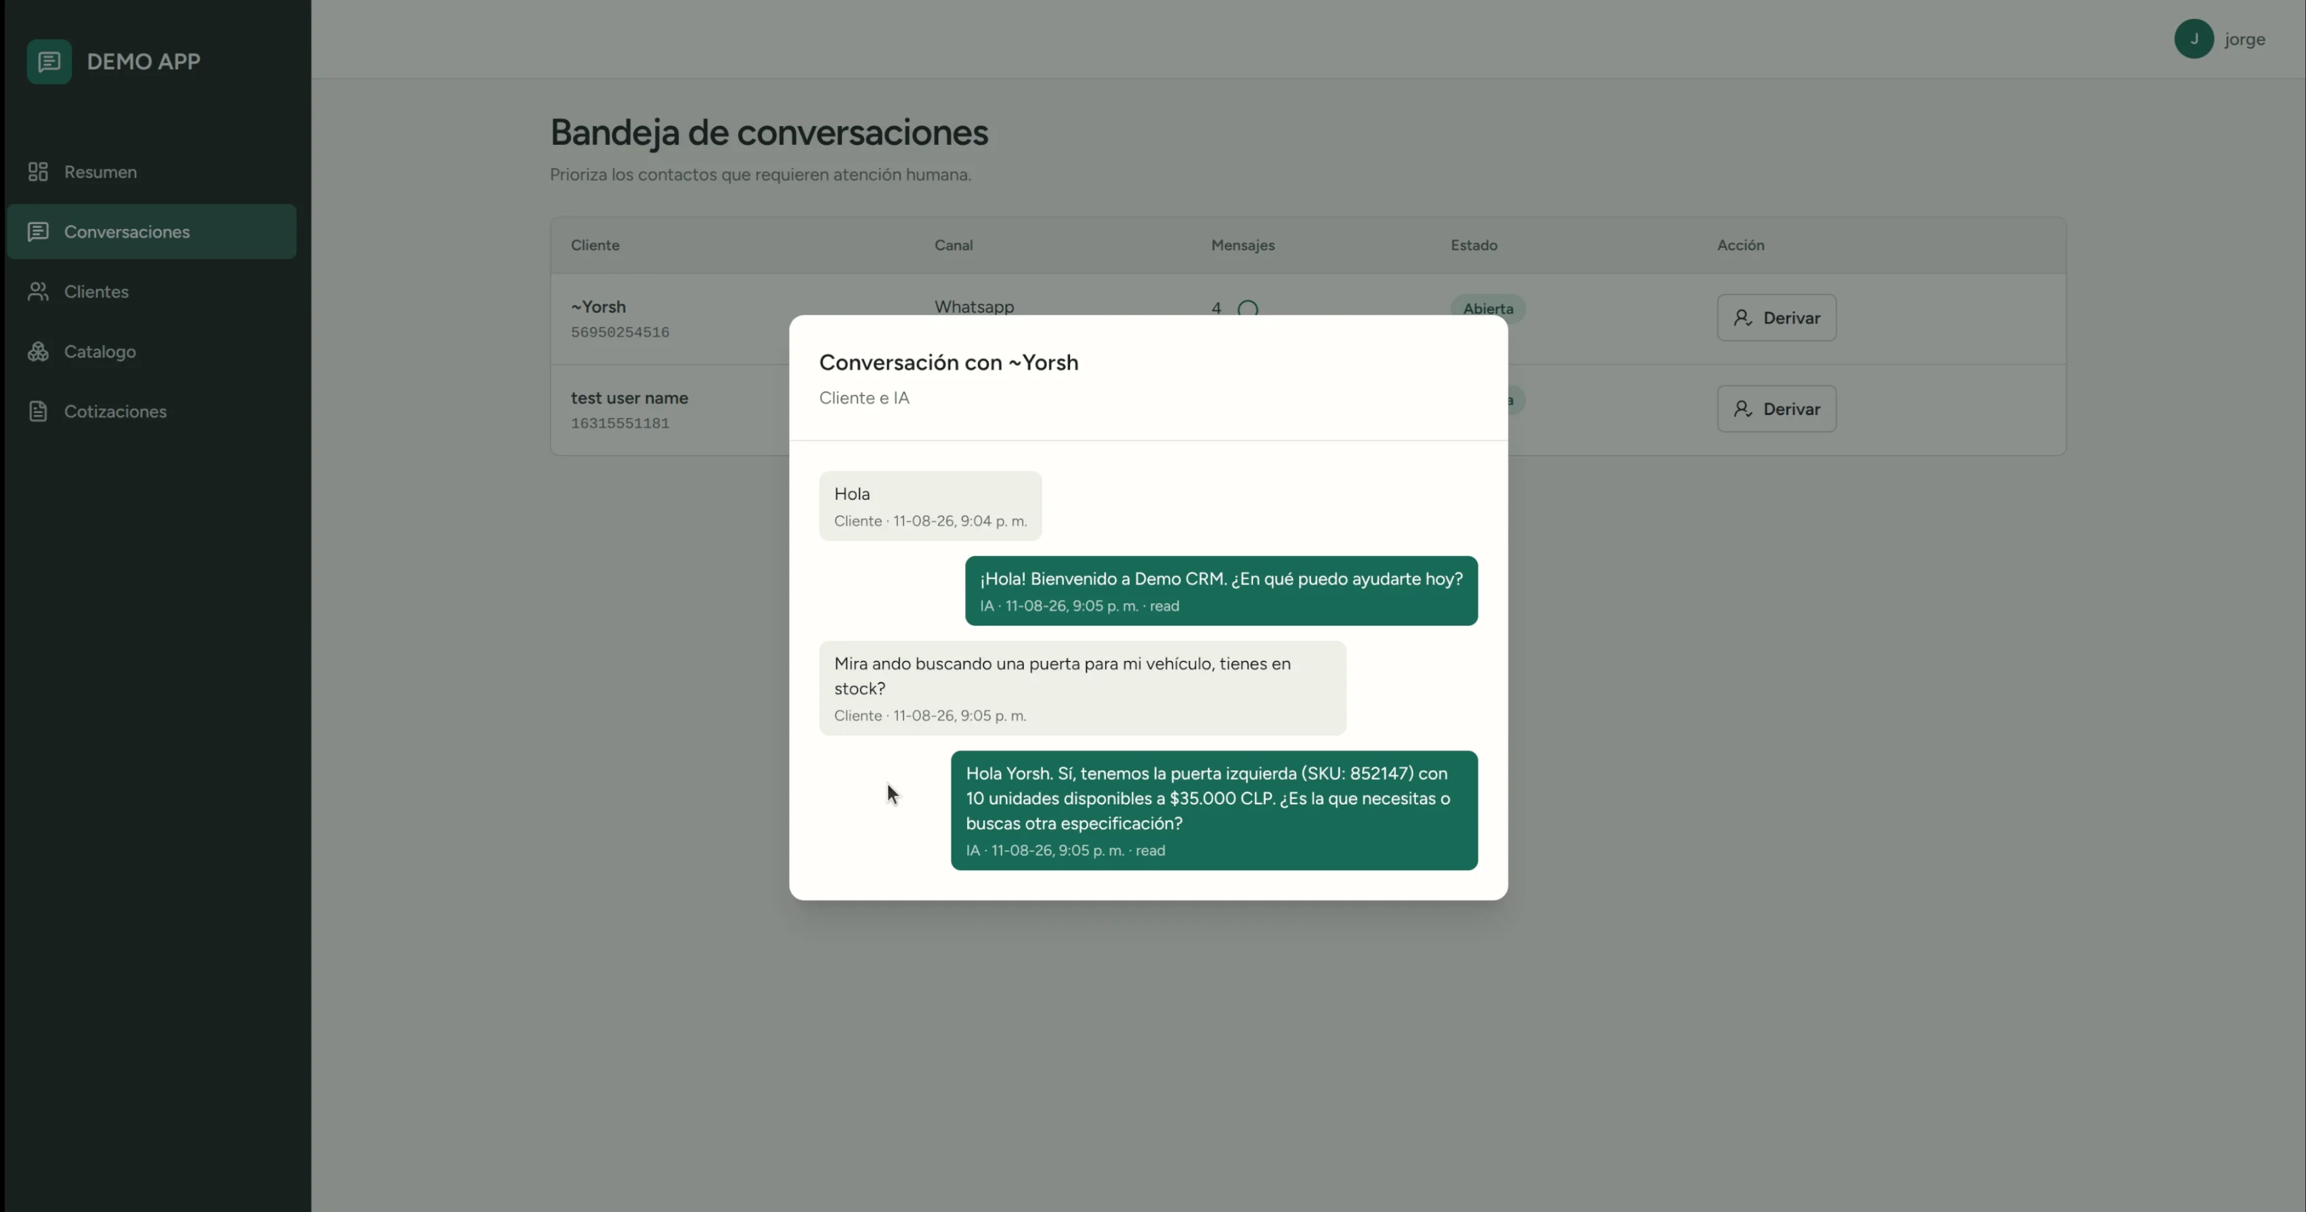Click the jorge avatar circle
Screen dimensions: 2306x1212
coord(2194,39)
